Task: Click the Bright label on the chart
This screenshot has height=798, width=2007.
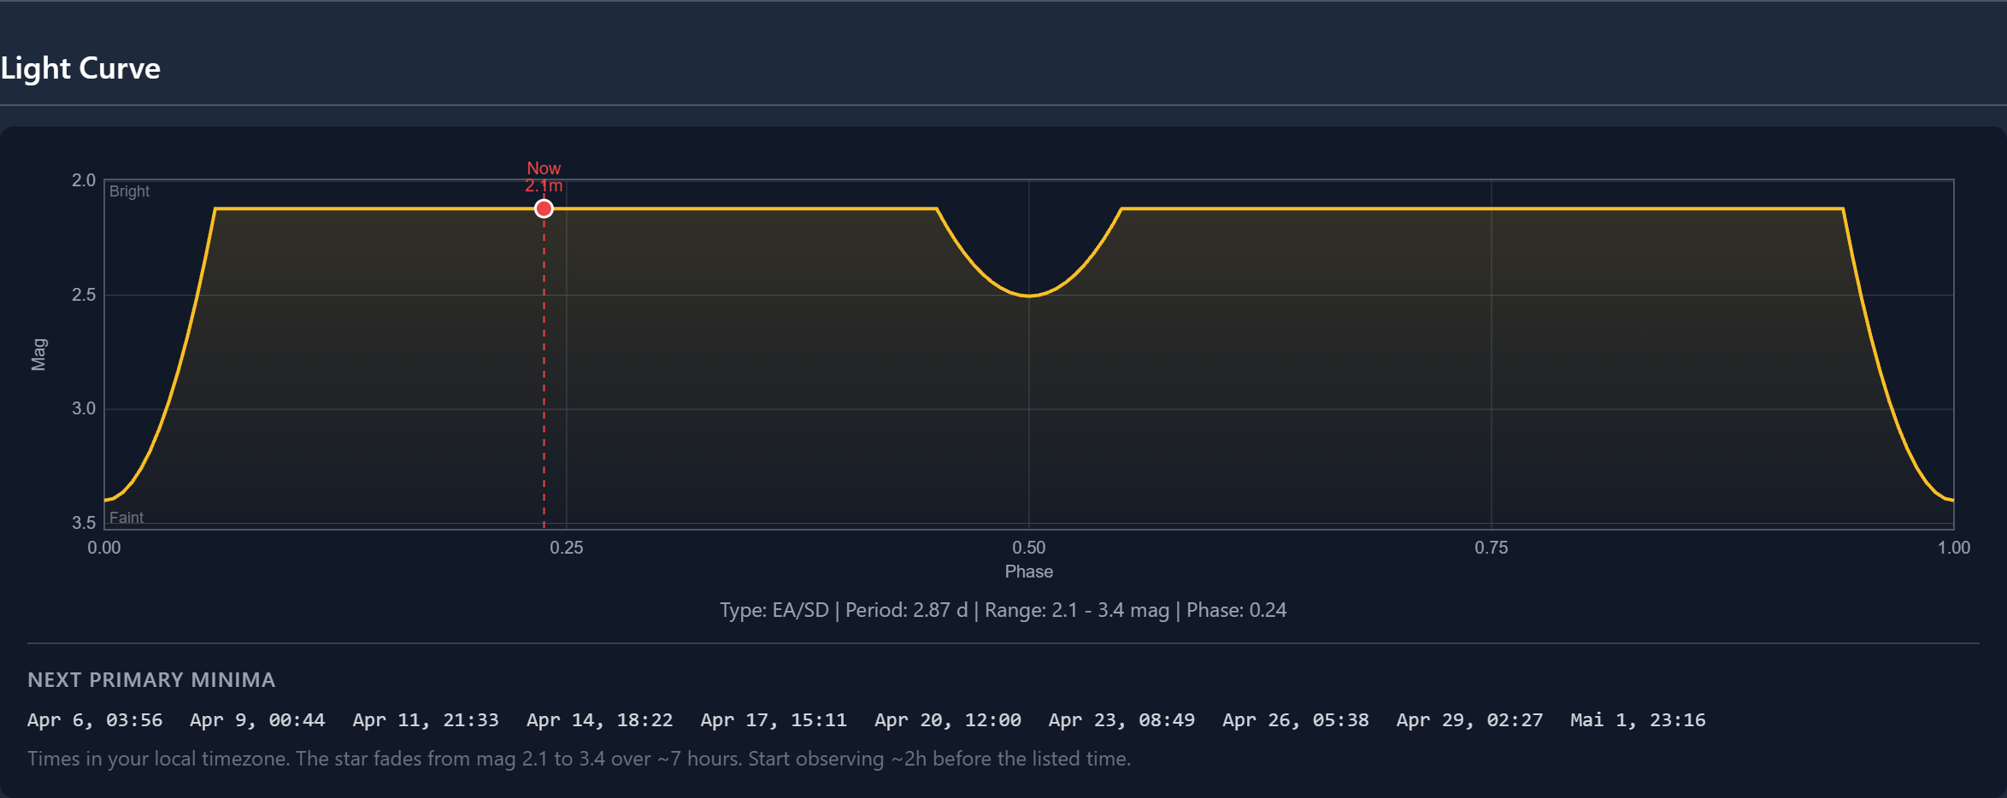Action: pos(128,191)
